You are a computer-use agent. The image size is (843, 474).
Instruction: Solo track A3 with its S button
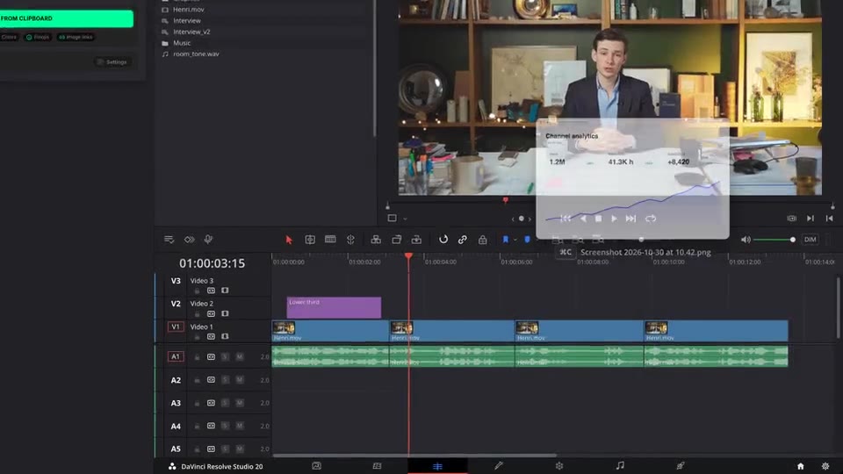coord(225,403)
